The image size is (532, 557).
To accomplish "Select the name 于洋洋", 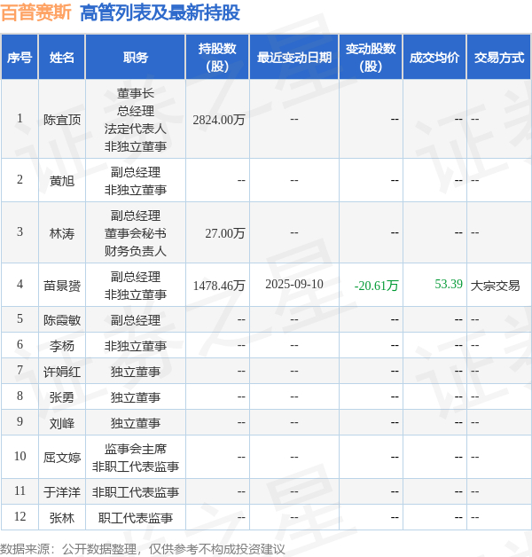I will coord(62,492).
